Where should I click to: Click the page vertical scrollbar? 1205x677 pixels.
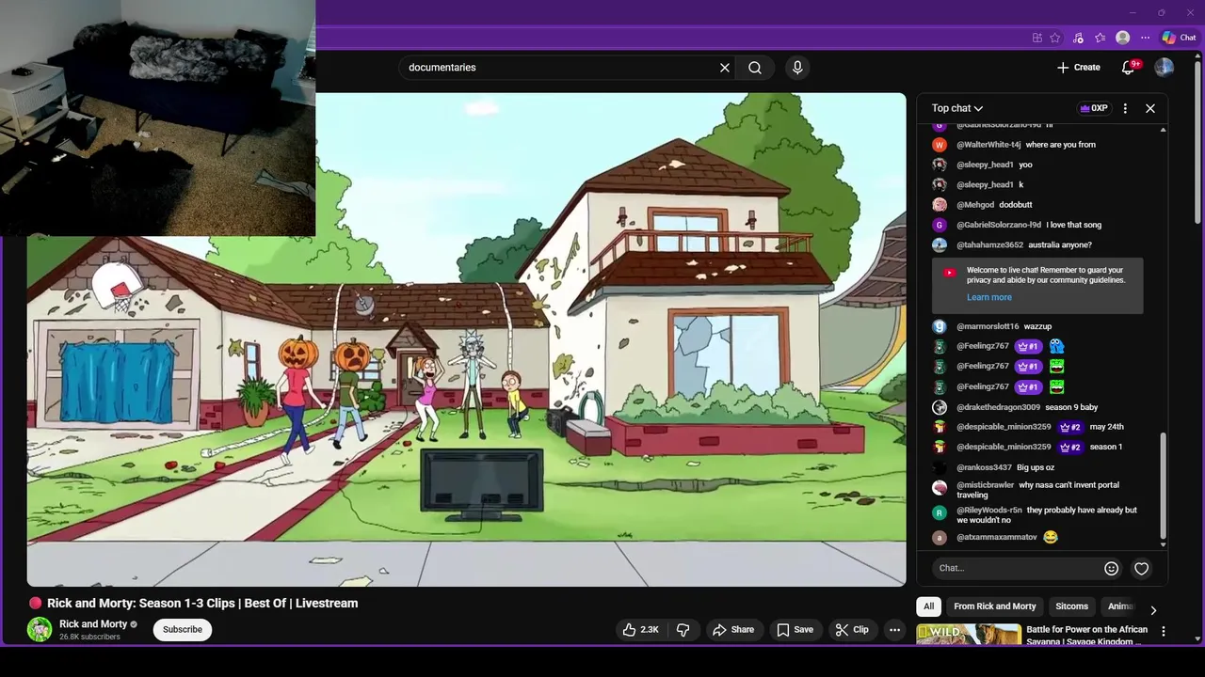[1198, 141]
